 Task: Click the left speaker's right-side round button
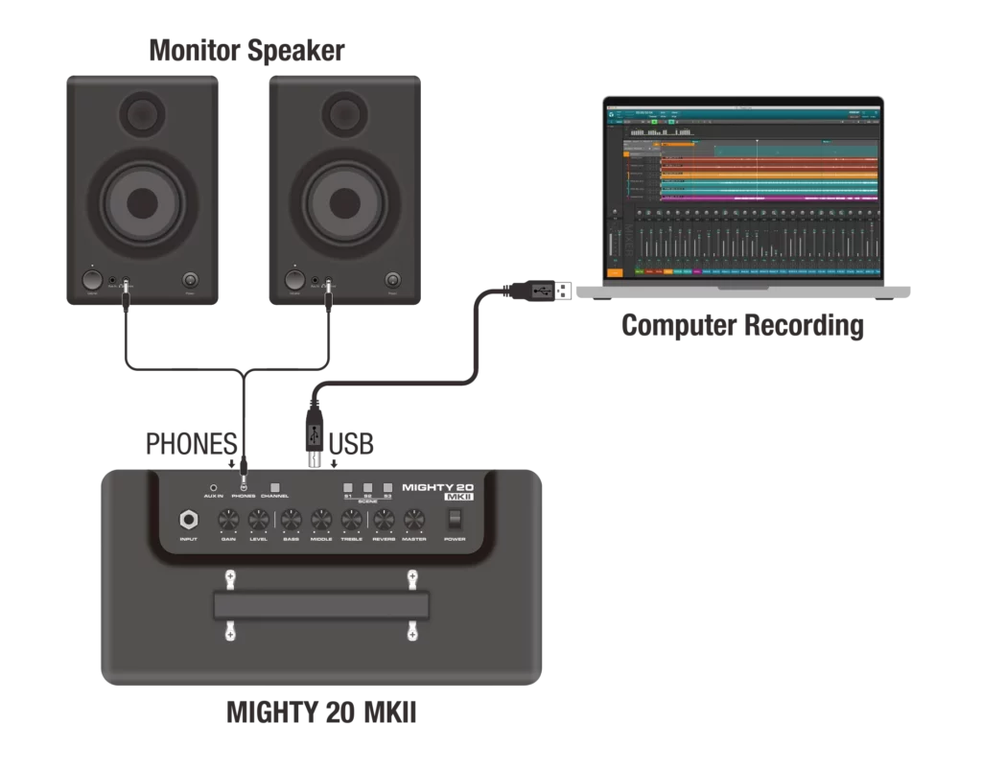point(190,280)
